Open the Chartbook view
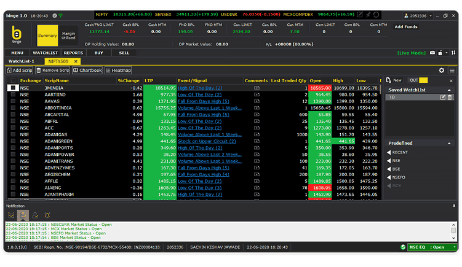 87,70
